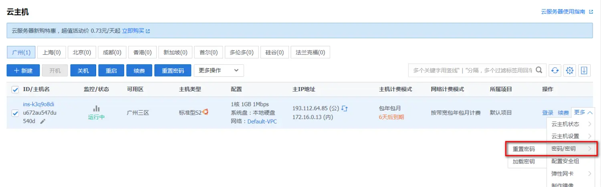Viewport: 601px width, 187px height.
Task: Click the 续费 link in the row
Action: (x=563, y=113)
